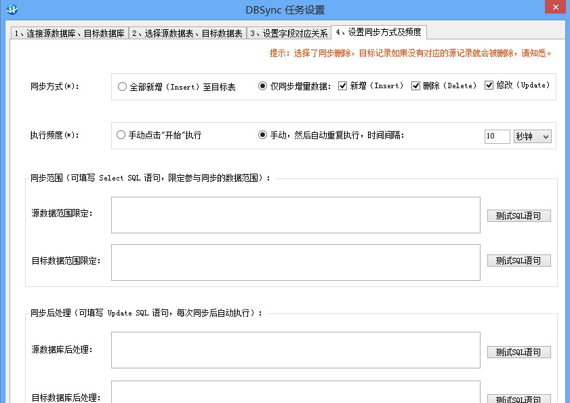Screen dimensions: 570x403
Task: Select 全部新增 (Insert) 至目标表 sync mode
Action: (x=122, y=86)
